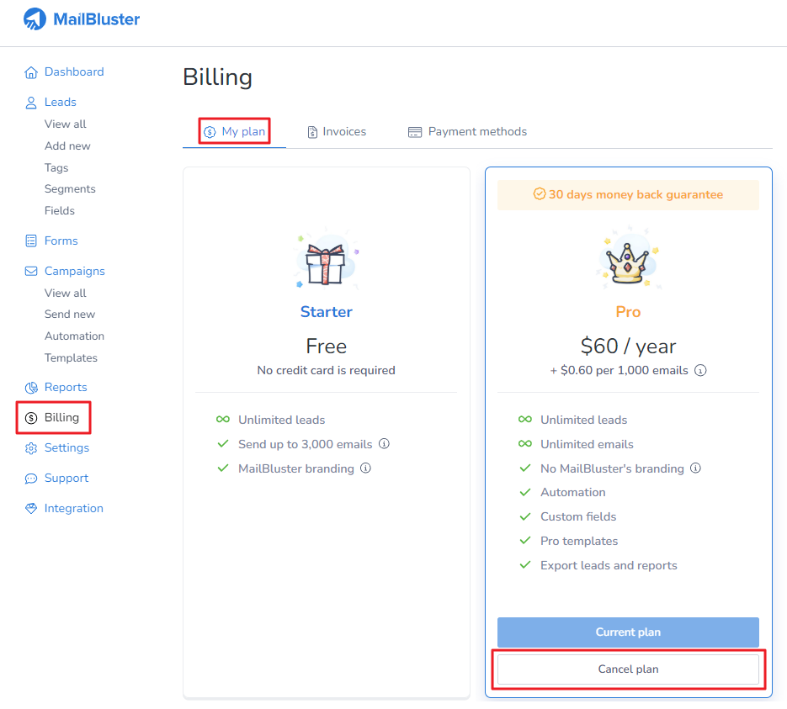Viewport: 787px width, 709px height.
Task: Switch to the Invoices tab
Action: (x=337, y=132)
